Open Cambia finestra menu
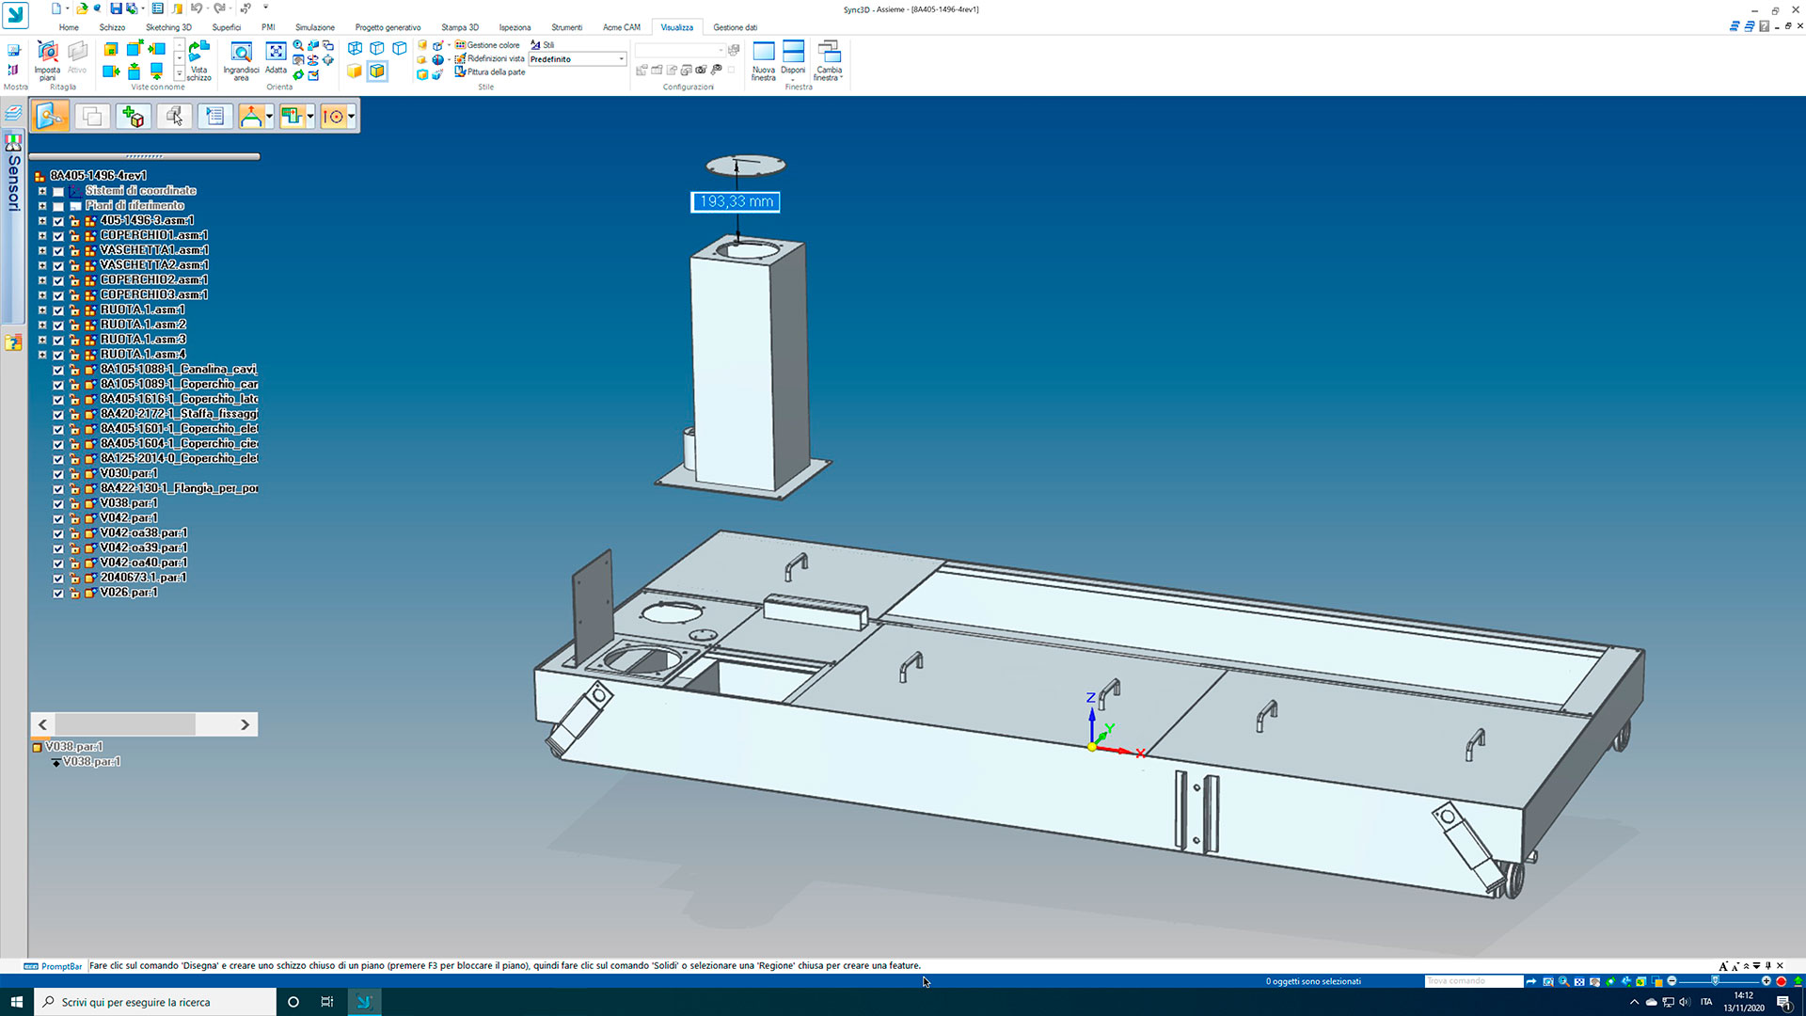 click(x=829, y=60)
